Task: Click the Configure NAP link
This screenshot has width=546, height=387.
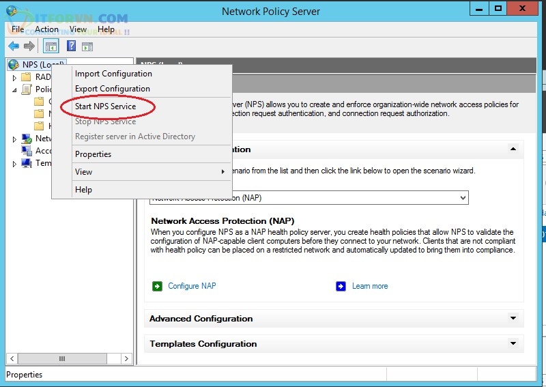Action: tap(192, 286)
